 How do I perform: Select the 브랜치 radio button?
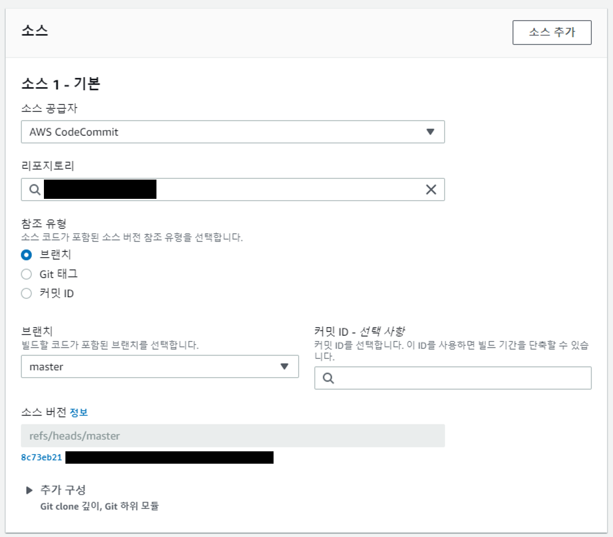(x=26, y=255)
